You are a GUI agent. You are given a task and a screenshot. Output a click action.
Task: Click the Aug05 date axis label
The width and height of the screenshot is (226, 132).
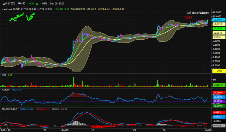click(65, 130)
